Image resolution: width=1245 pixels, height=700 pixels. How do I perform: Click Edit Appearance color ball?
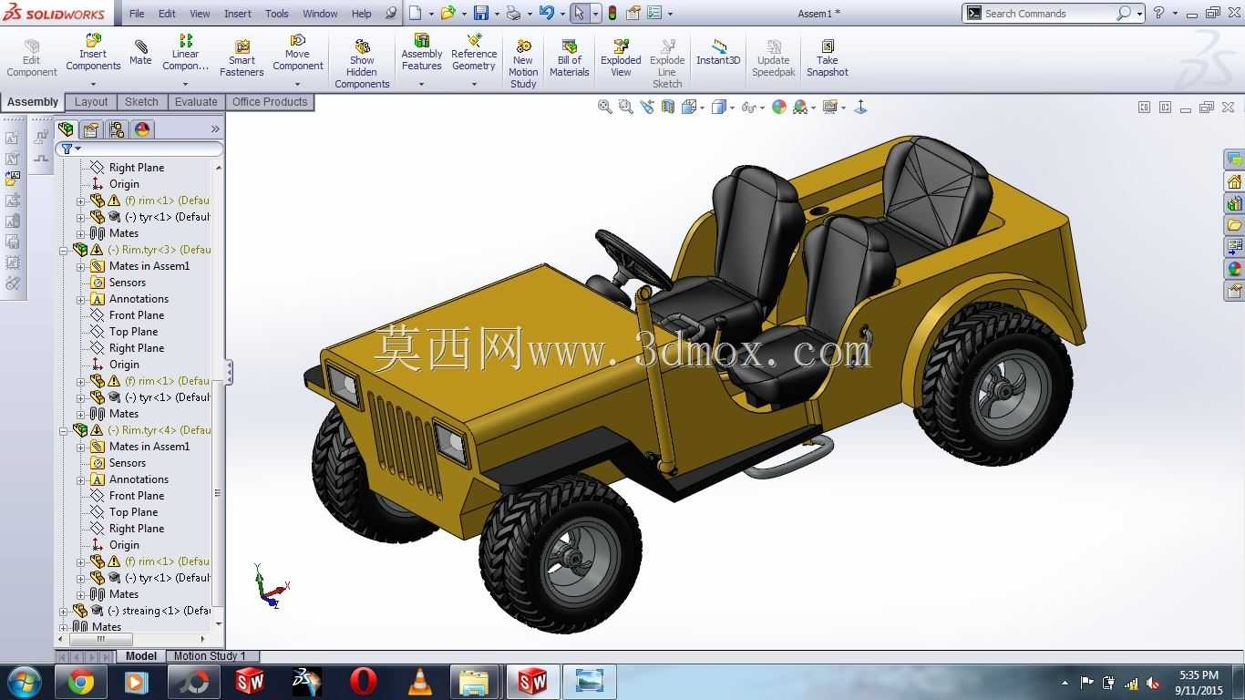[x=779, y=108]
